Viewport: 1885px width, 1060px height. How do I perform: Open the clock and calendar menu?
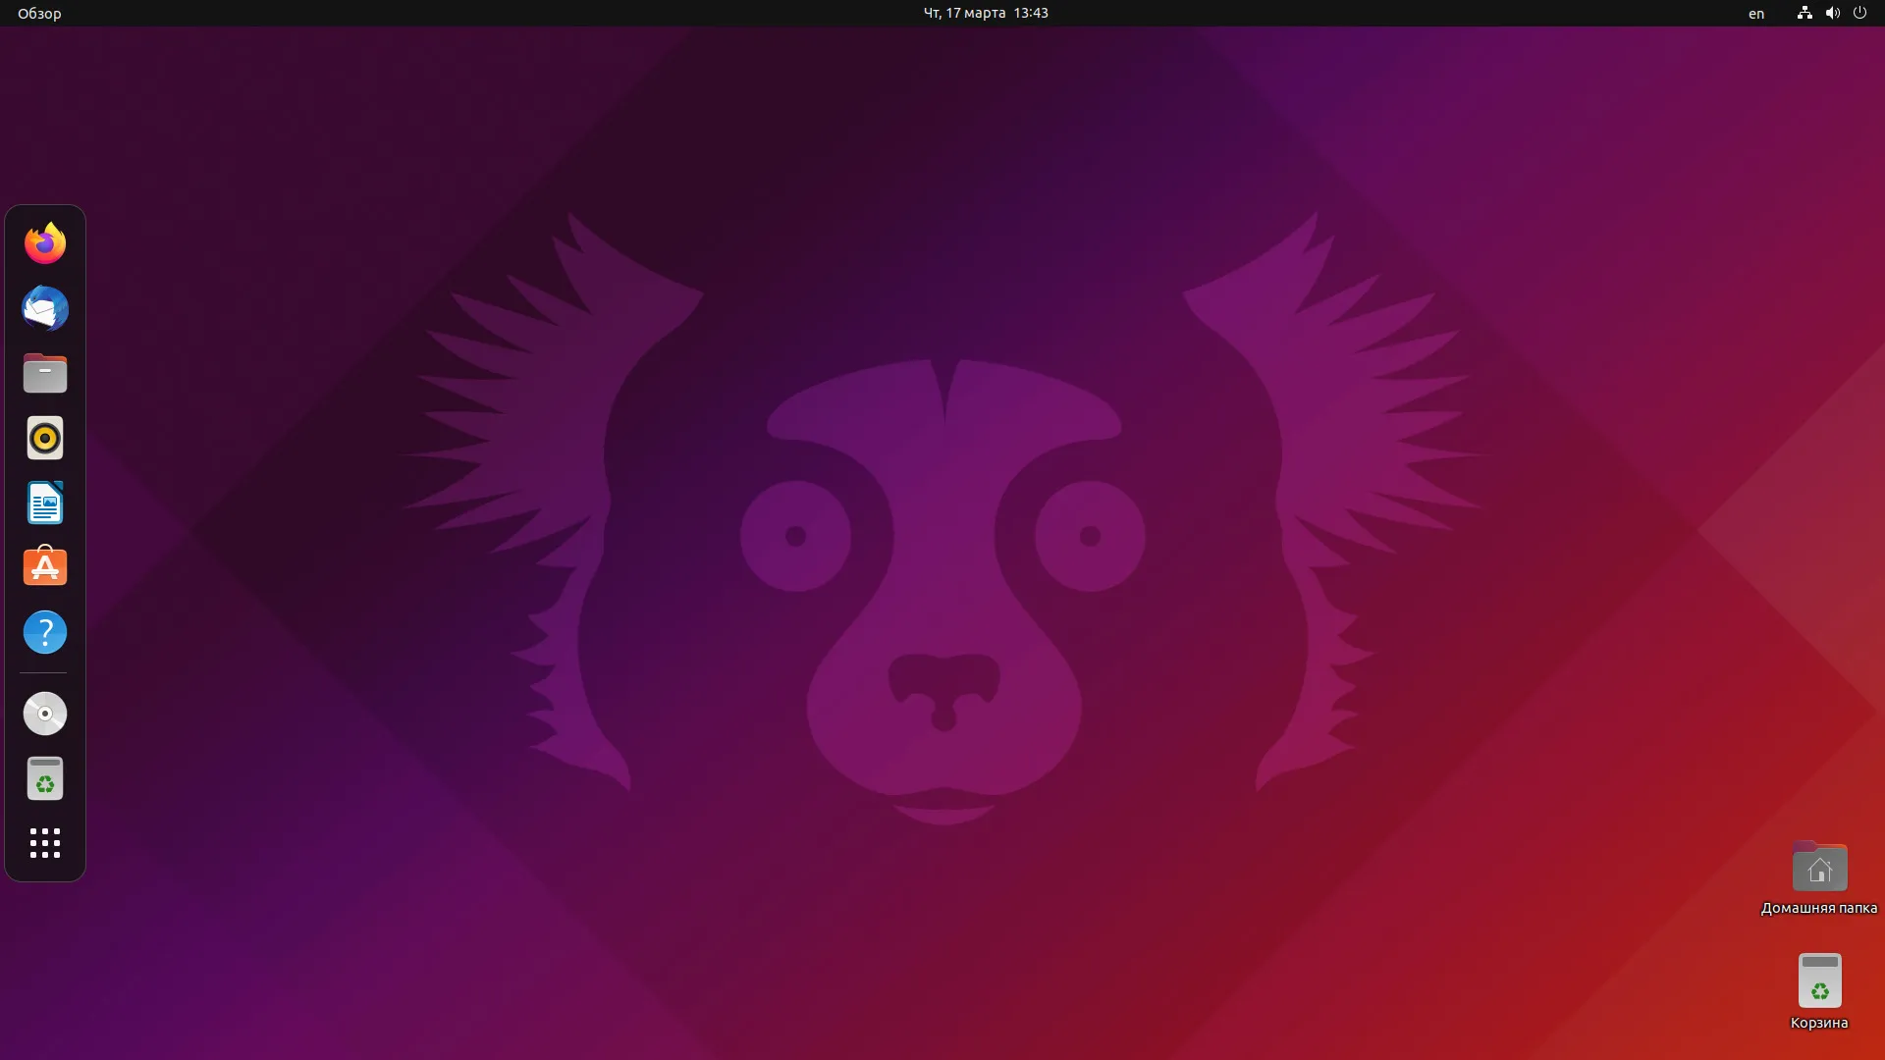coord(986,13)
